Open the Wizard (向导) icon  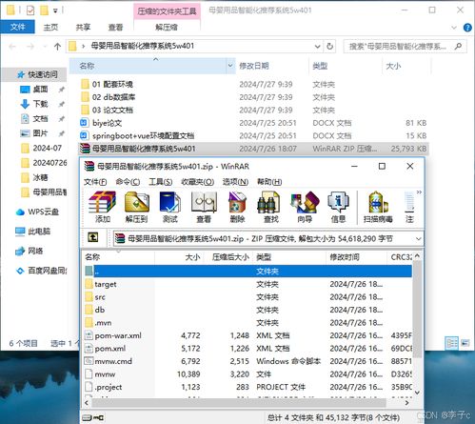305,207
